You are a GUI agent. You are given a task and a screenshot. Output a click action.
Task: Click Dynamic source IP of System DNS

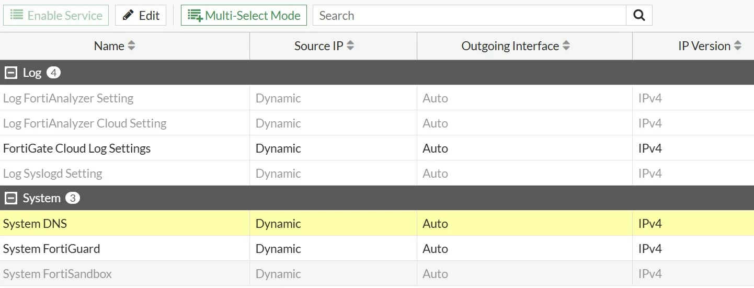point(278,224)
